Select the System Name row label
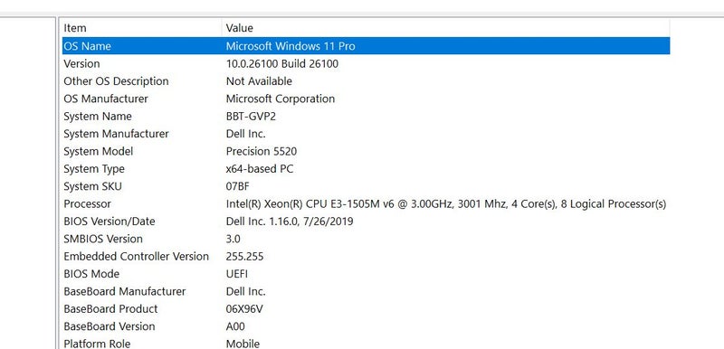Viewport: 724px width, 349px height. coord(98,116)
